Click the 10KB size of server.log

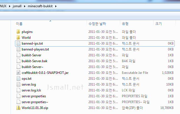pos(170,84)
